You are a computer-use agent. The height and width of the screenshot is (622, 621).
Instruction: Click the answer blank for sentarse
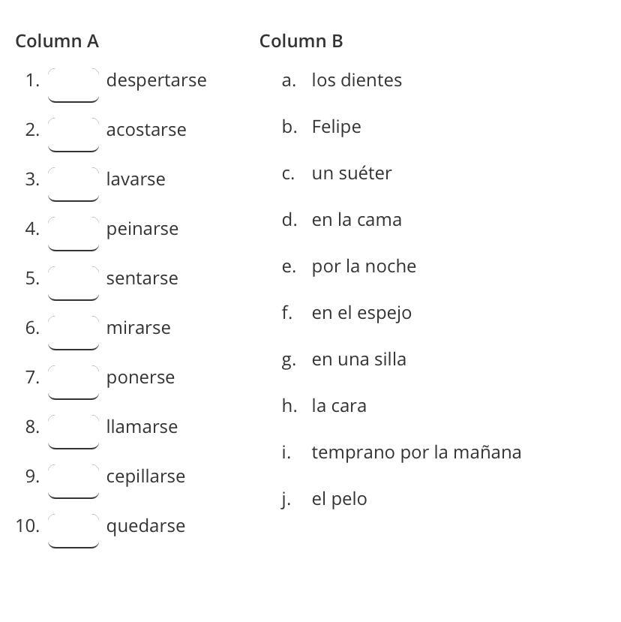coord(73,282)
